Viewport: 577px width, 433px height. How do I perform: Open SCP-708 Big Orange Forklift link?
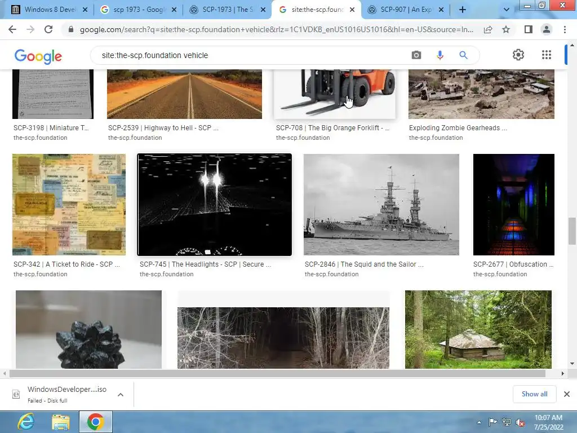(x=332, y=128)
